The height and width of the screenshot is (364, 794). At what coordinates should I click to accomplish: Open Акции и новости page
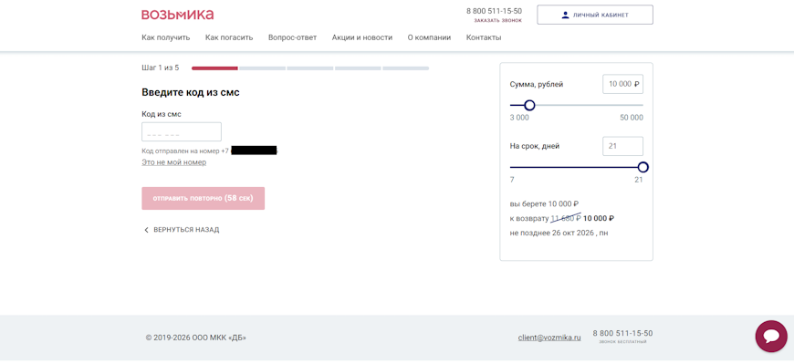coord(362,37)
